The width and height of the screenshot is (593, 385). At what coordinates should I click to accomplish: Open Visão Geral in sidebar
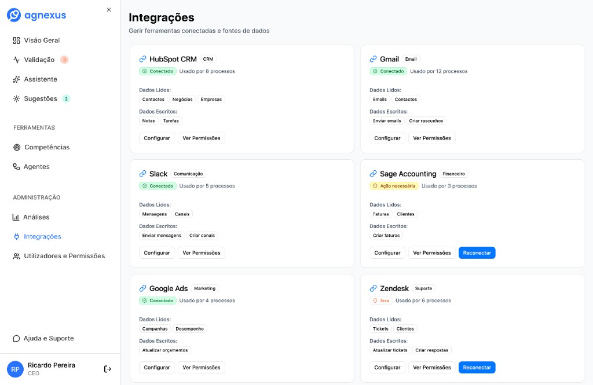[42, 41]
